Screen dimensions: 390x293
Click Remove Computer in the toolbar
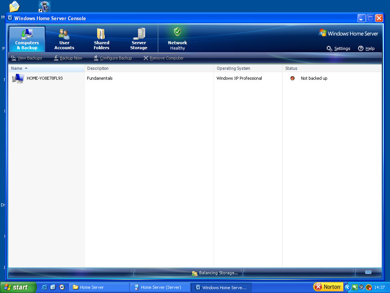coord(163,58)
